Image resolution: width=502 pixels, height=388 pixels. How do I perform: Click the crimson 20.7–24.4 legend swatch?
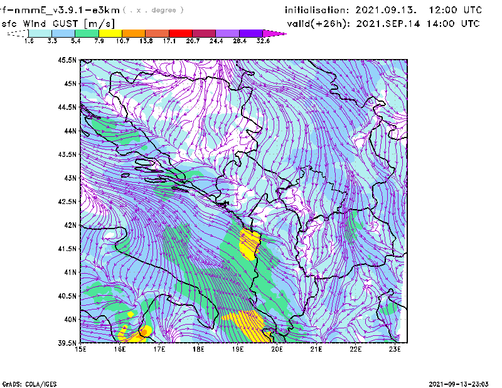coord(204,33)
